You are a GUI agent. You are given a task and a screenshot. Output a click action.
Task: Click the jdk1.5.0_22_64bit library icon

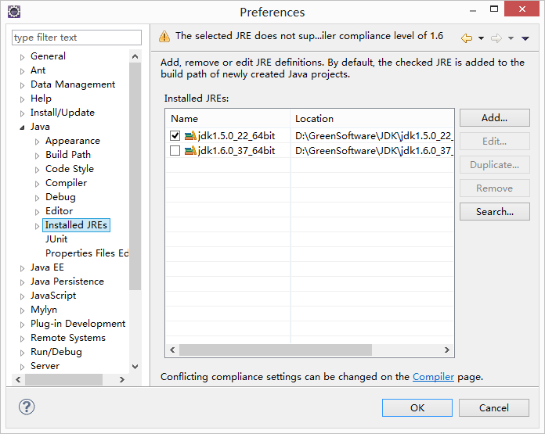pyautogui.click(x=190, y=136)
